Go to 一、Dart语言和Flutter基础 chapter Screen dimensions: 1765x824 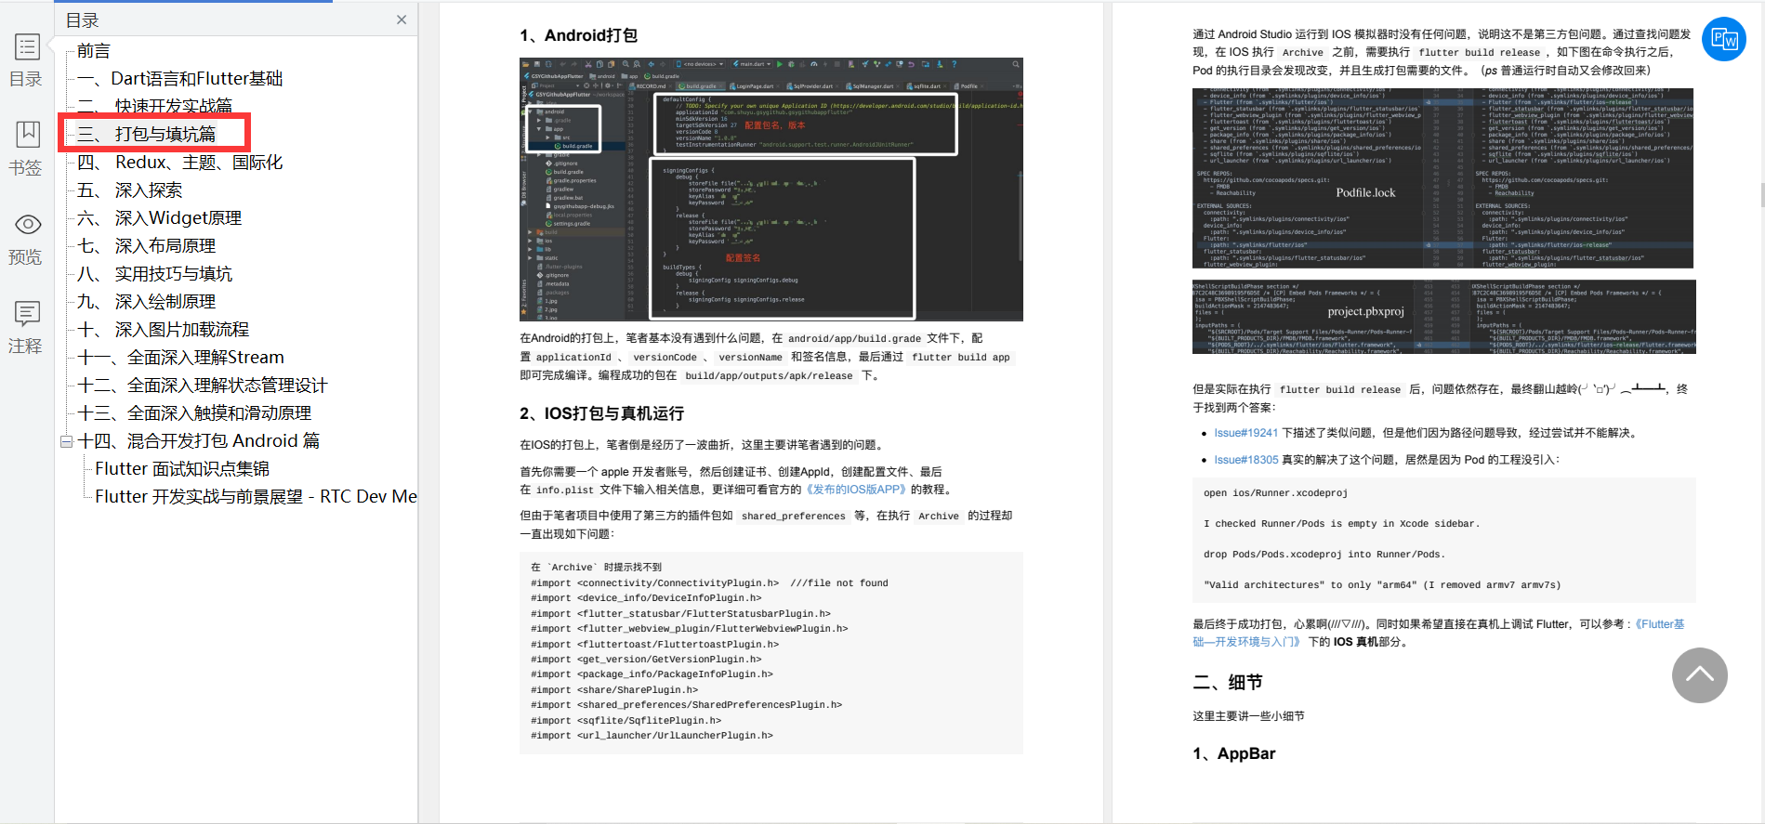point(180,79)
